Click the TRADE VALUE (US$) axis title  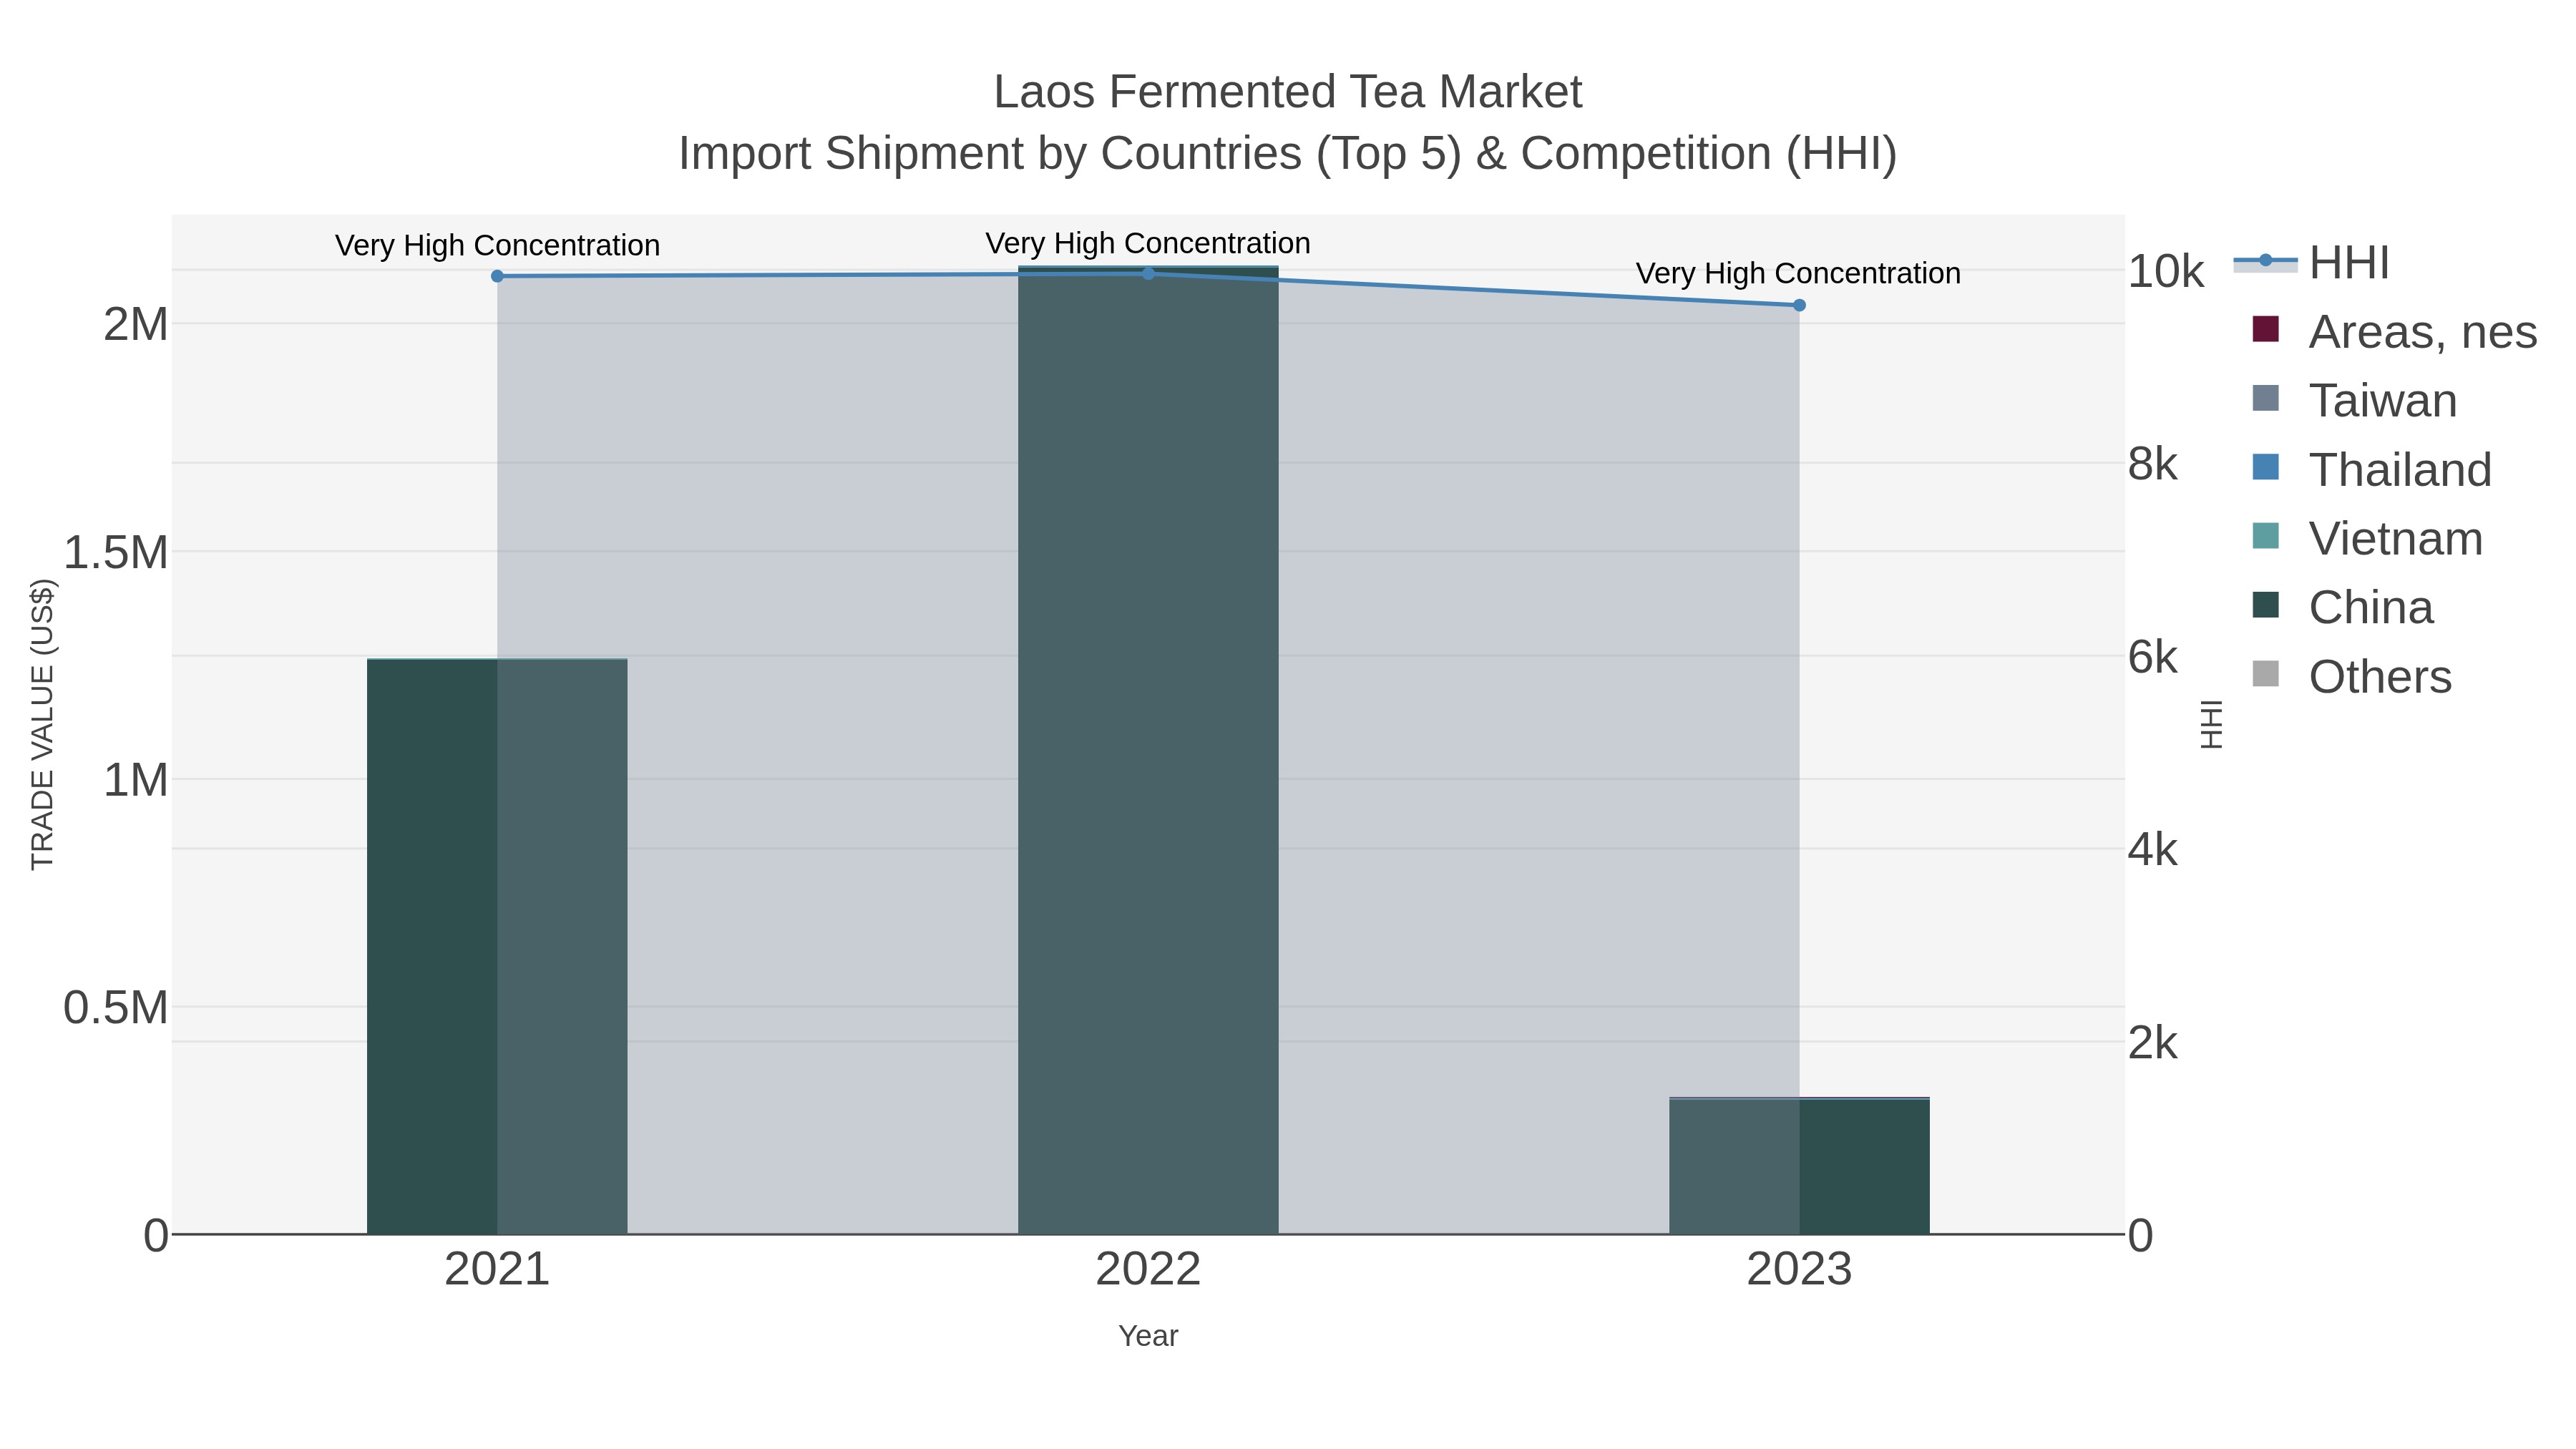[x=42, y=724]
